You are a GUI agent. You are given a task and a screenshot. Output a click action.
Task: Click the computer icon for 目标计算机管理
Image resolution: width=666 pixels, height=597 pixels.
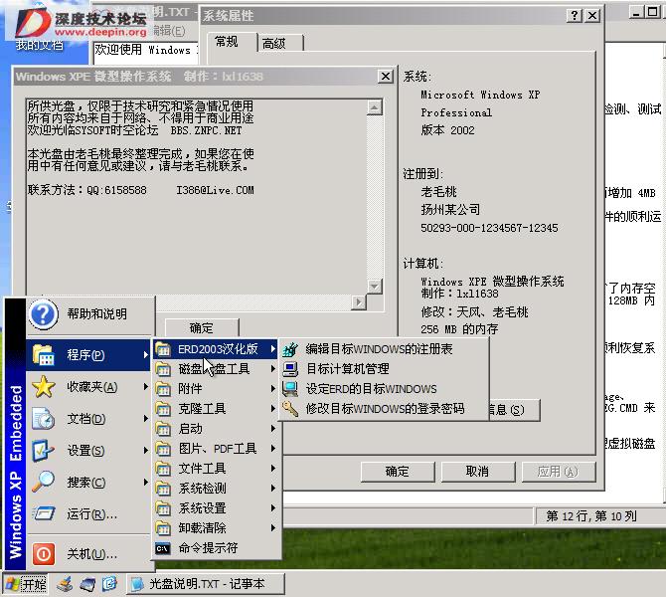[x=290, y=369]
